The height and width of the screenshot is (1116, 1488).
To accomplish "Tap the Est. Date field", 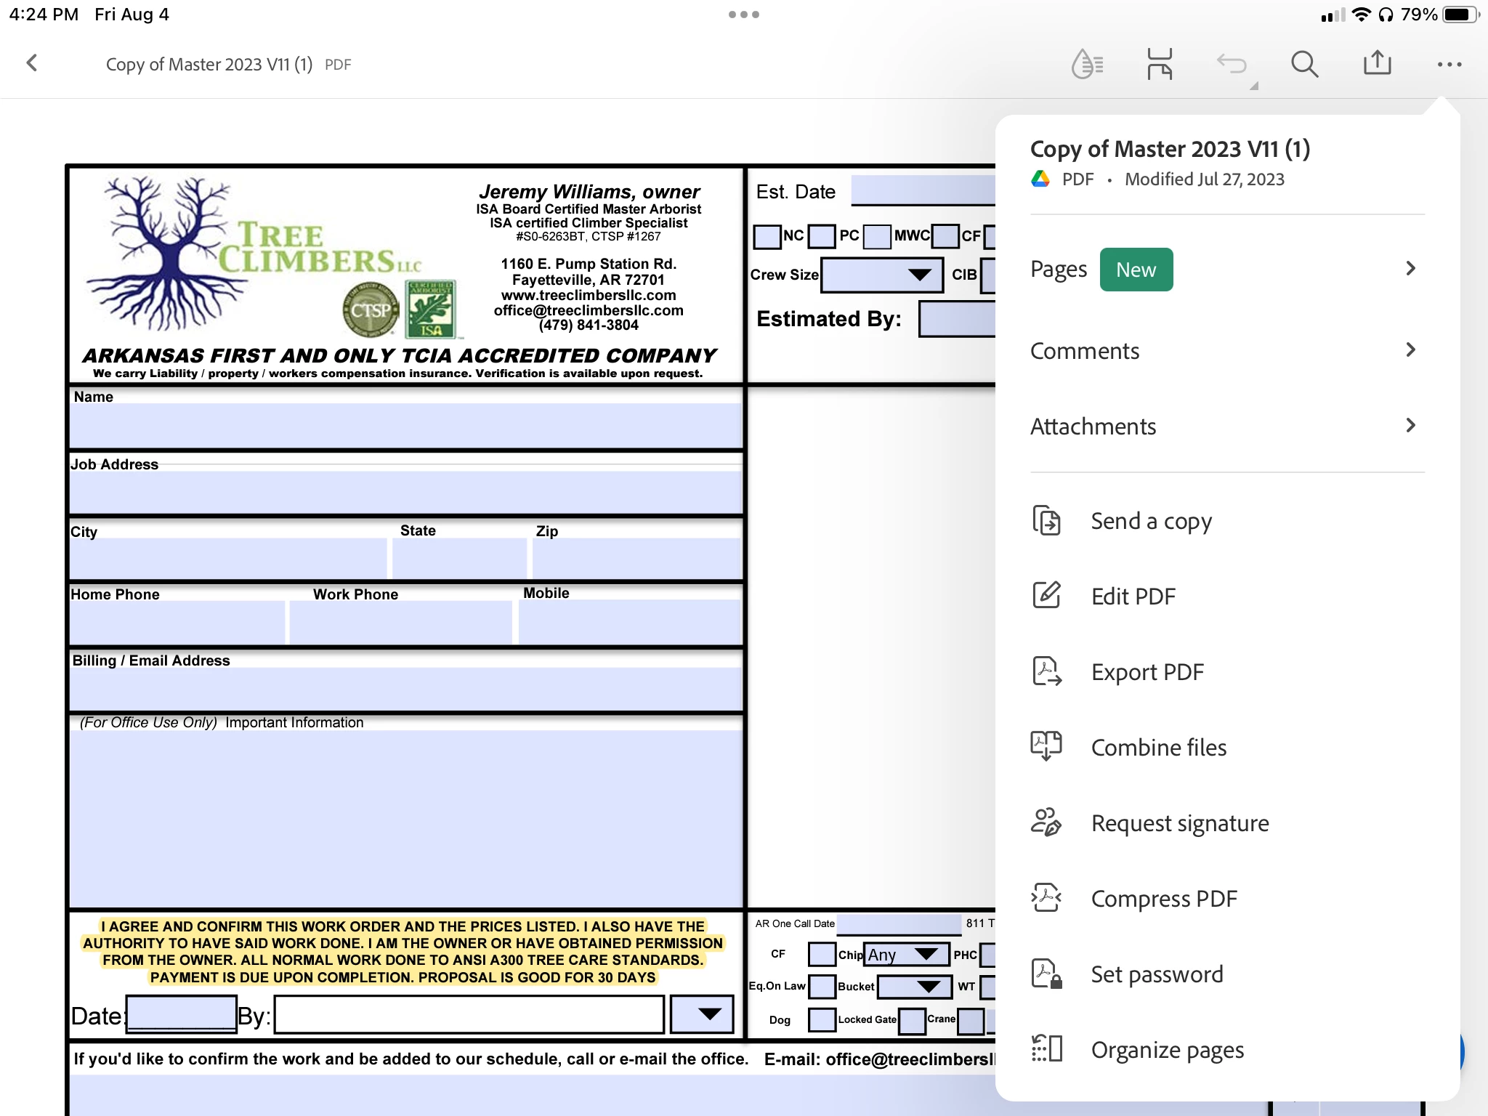I will [923, 192].
